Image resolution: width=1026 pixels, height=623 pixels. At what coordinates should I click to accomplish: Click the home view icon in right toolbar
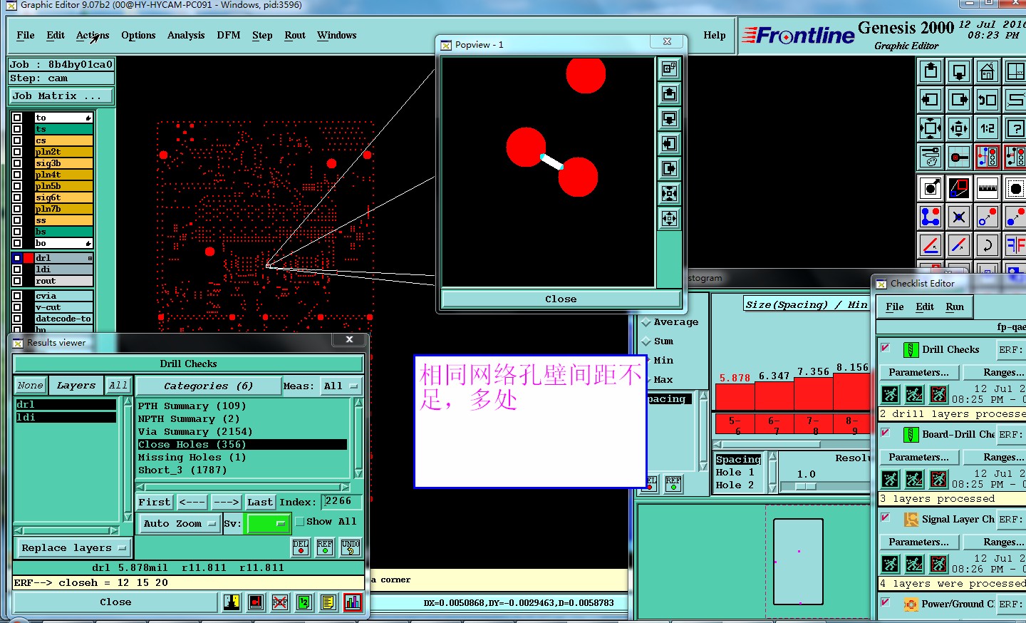click(987, 71)
